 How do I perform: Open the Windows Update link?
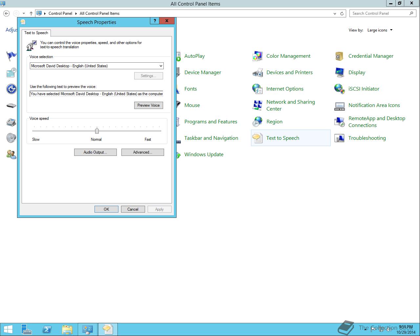click(x=204, y=155)
